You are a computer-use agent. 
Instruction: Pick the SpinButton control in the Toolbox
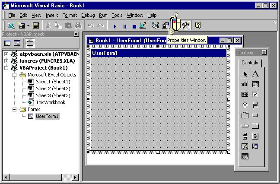coord(255,136)
